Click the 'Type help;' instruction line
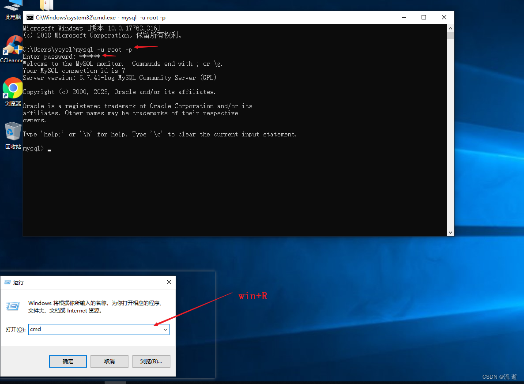 (160, 134)
